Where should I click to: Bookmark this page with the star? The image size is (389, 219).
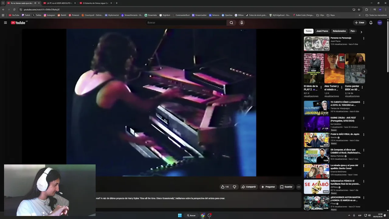pyautogui.click(x=359, y=9)
